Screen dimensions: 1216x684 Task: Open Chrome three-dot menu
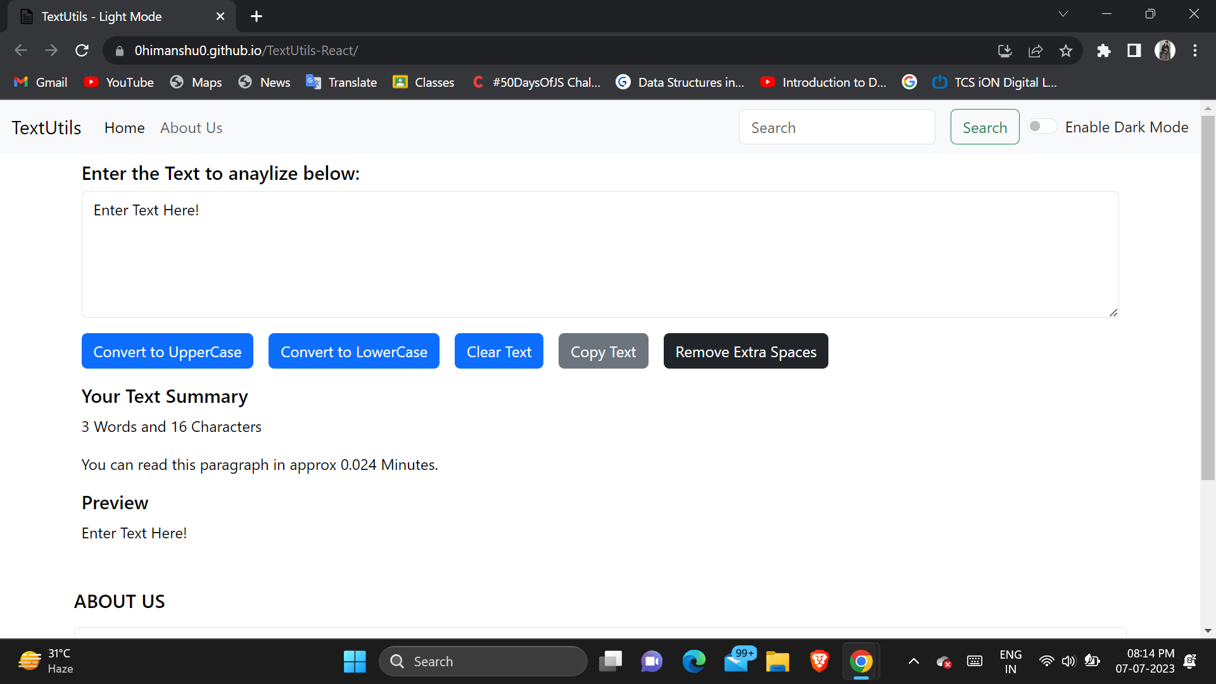coord(1195,51)
